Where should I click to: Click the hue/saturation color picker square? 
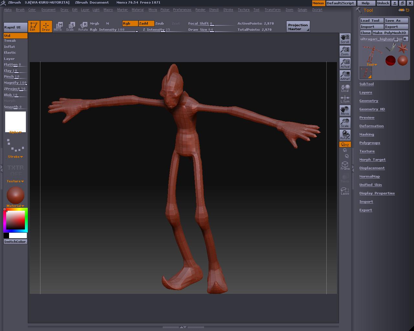[16, 220]
